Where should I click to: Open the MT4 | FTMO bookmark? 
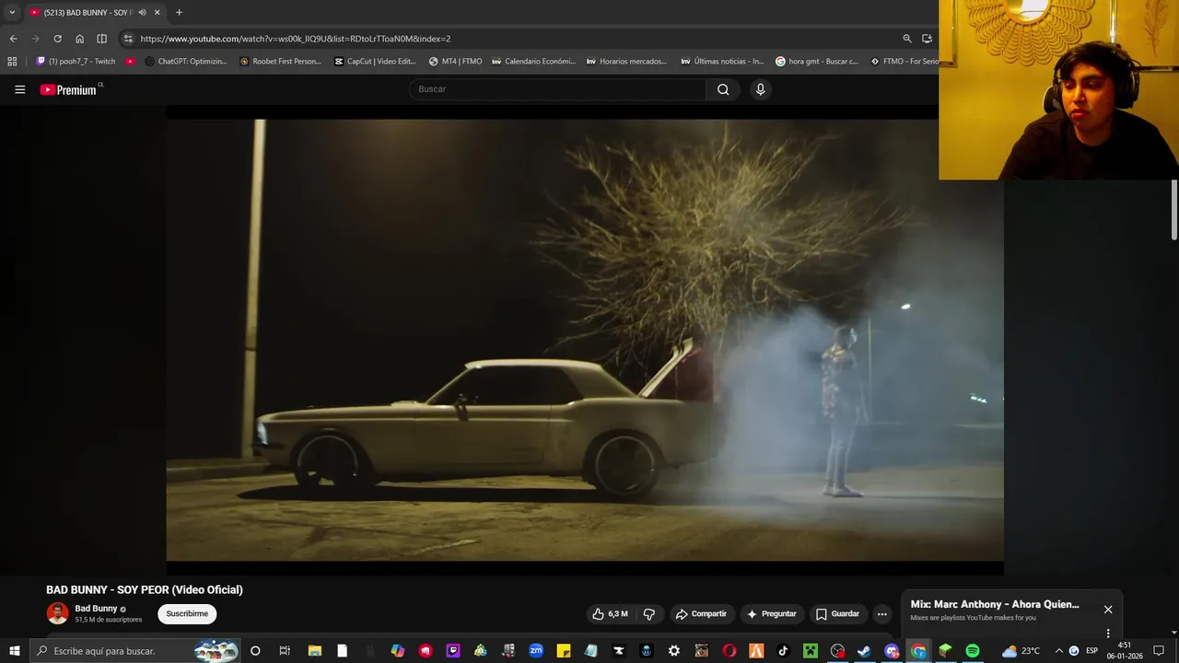coord(456,62)
